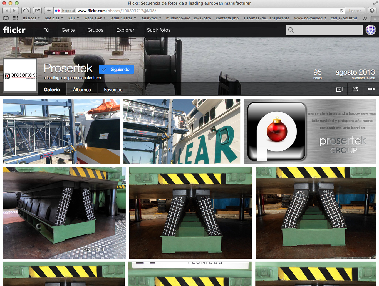Show more bookmarks with double chevron
Viewport: 379px width, 286px height.
[x=365, y=18]
